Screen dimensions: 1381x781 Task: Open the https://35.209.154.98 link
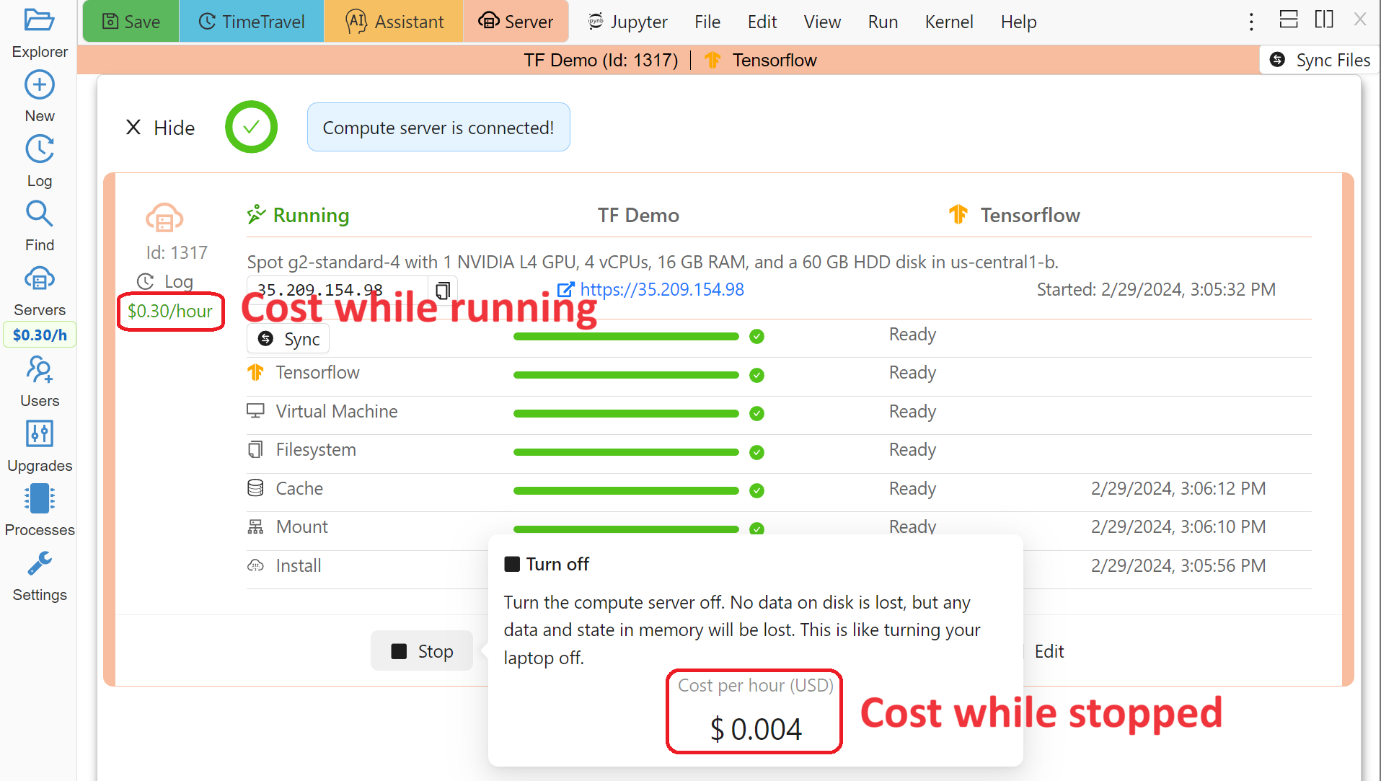click(x=661, y=289)
